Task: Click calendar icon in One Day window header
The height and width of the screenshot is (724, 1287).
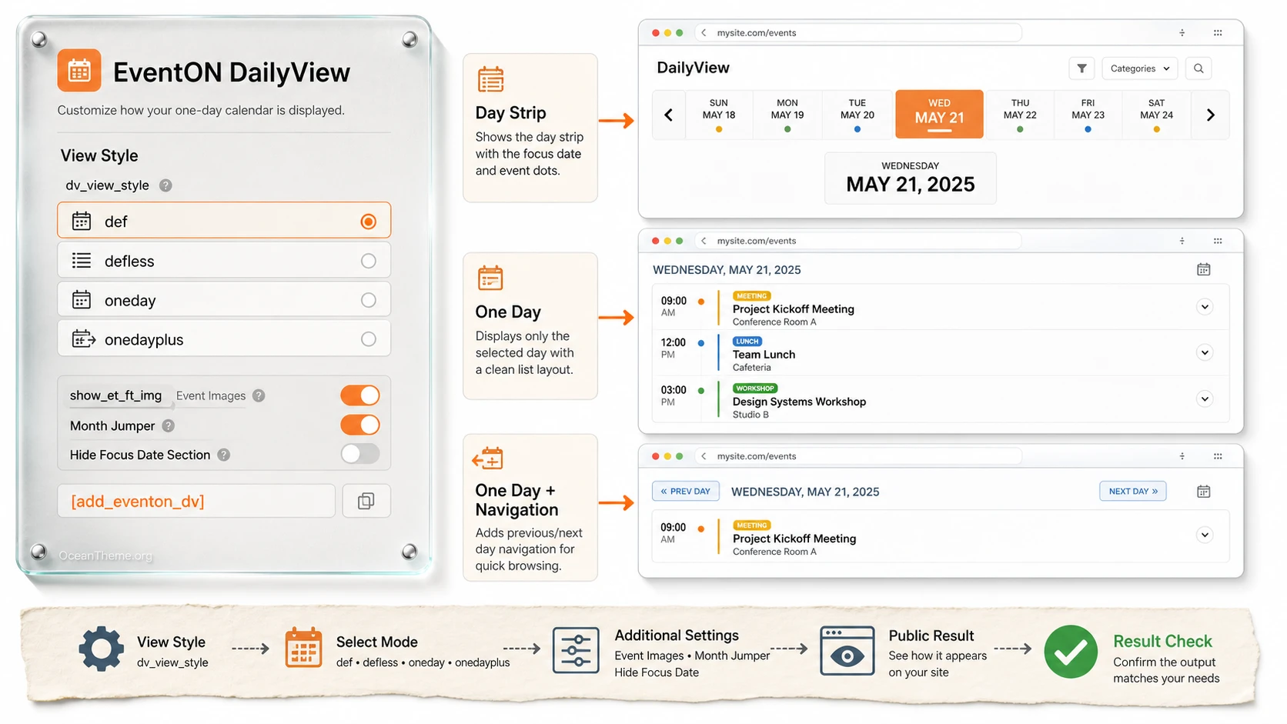Action: 1204,269
